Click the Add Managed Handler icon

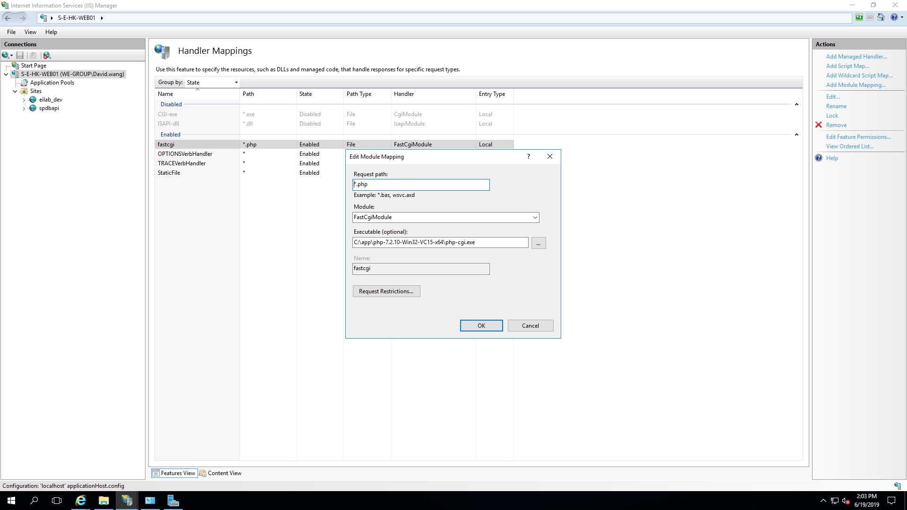tap(856, 56)
